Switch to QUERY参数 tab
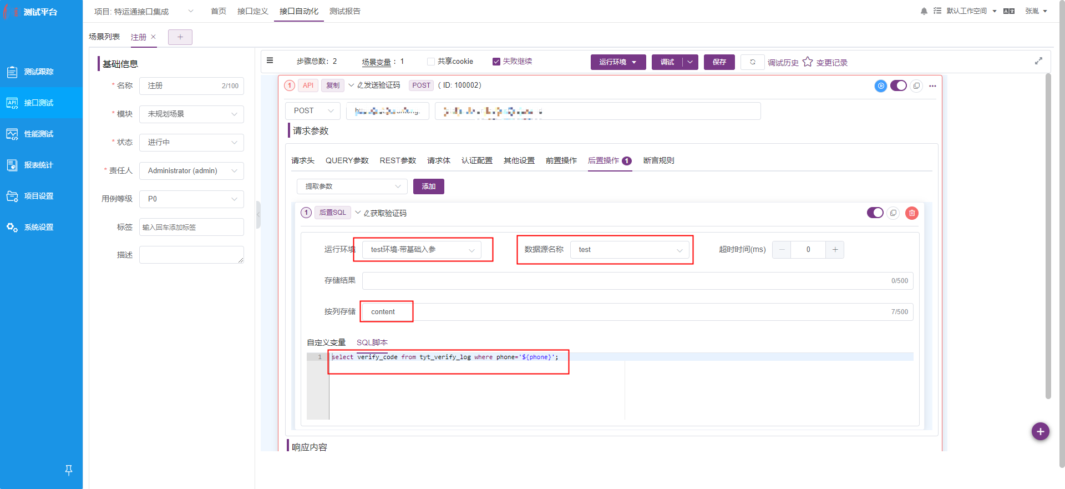Image resolution: width=1065 pixels, height=489 pixels. pyautogui.click(x=347, y=160)
